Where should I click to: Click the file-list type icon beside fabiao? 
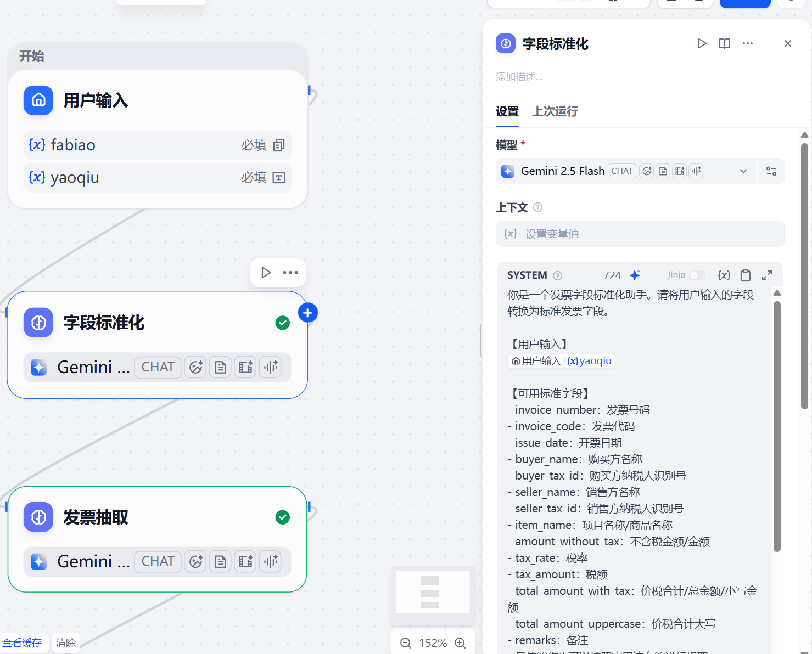point(279,145)
